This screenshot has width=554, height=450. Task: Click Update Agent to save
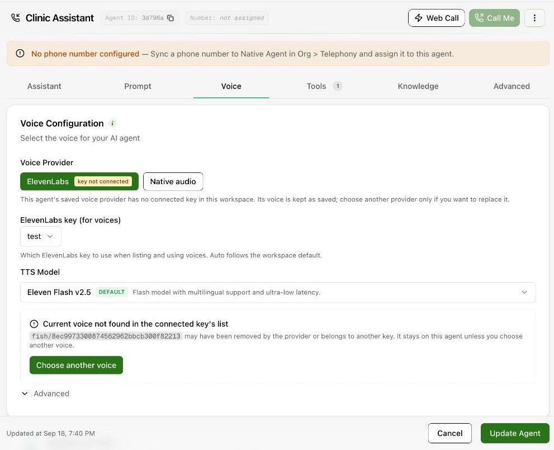pos(515,433)
